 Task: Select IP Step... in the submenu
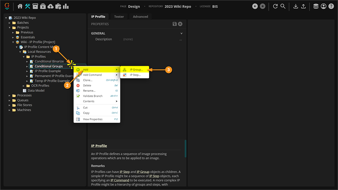pyautogui.click(x=135, y=75)
